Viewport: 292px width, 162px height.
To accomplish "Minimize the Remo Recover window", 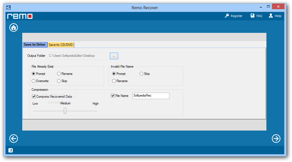I will [x=261, y=7].
